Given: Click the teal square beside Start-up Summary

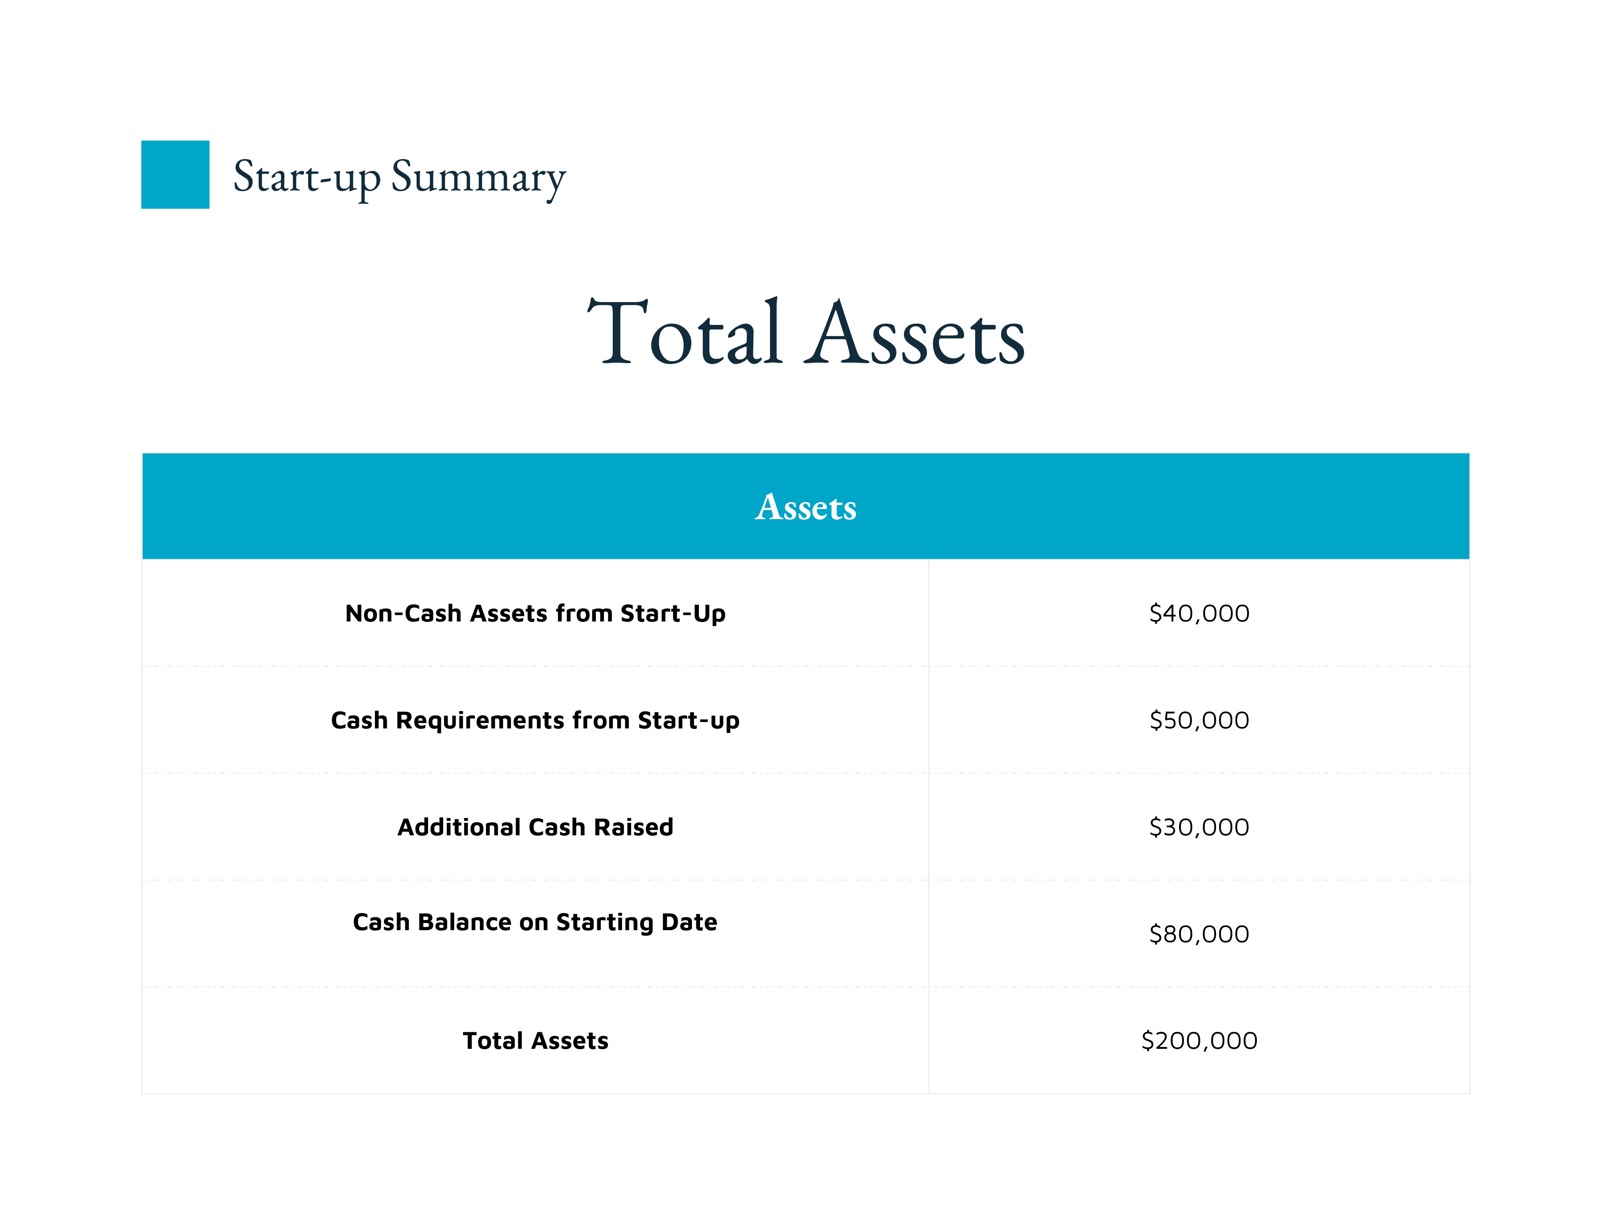Looking at the screenshot, I should [175, 175].
